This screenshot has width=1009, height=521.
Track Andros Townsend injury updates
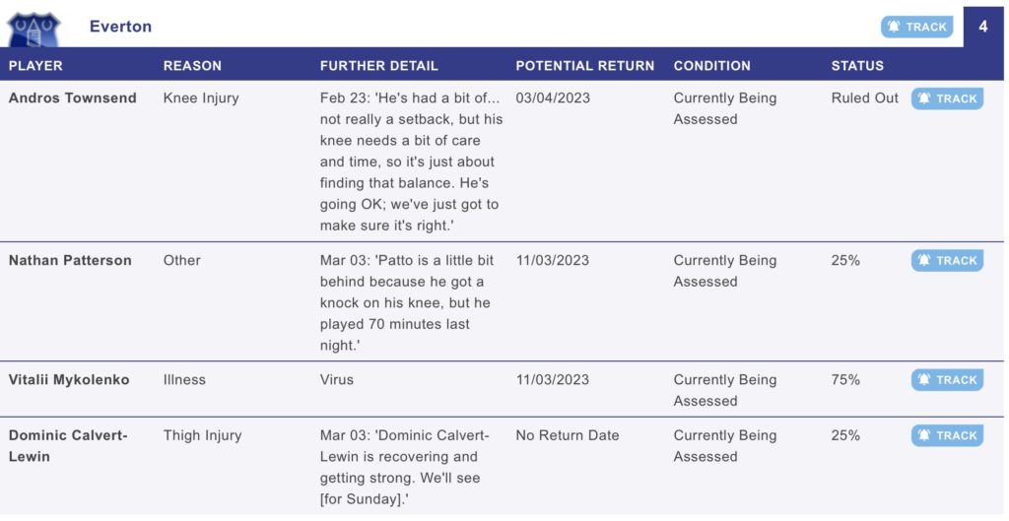[x=947, y=98]
